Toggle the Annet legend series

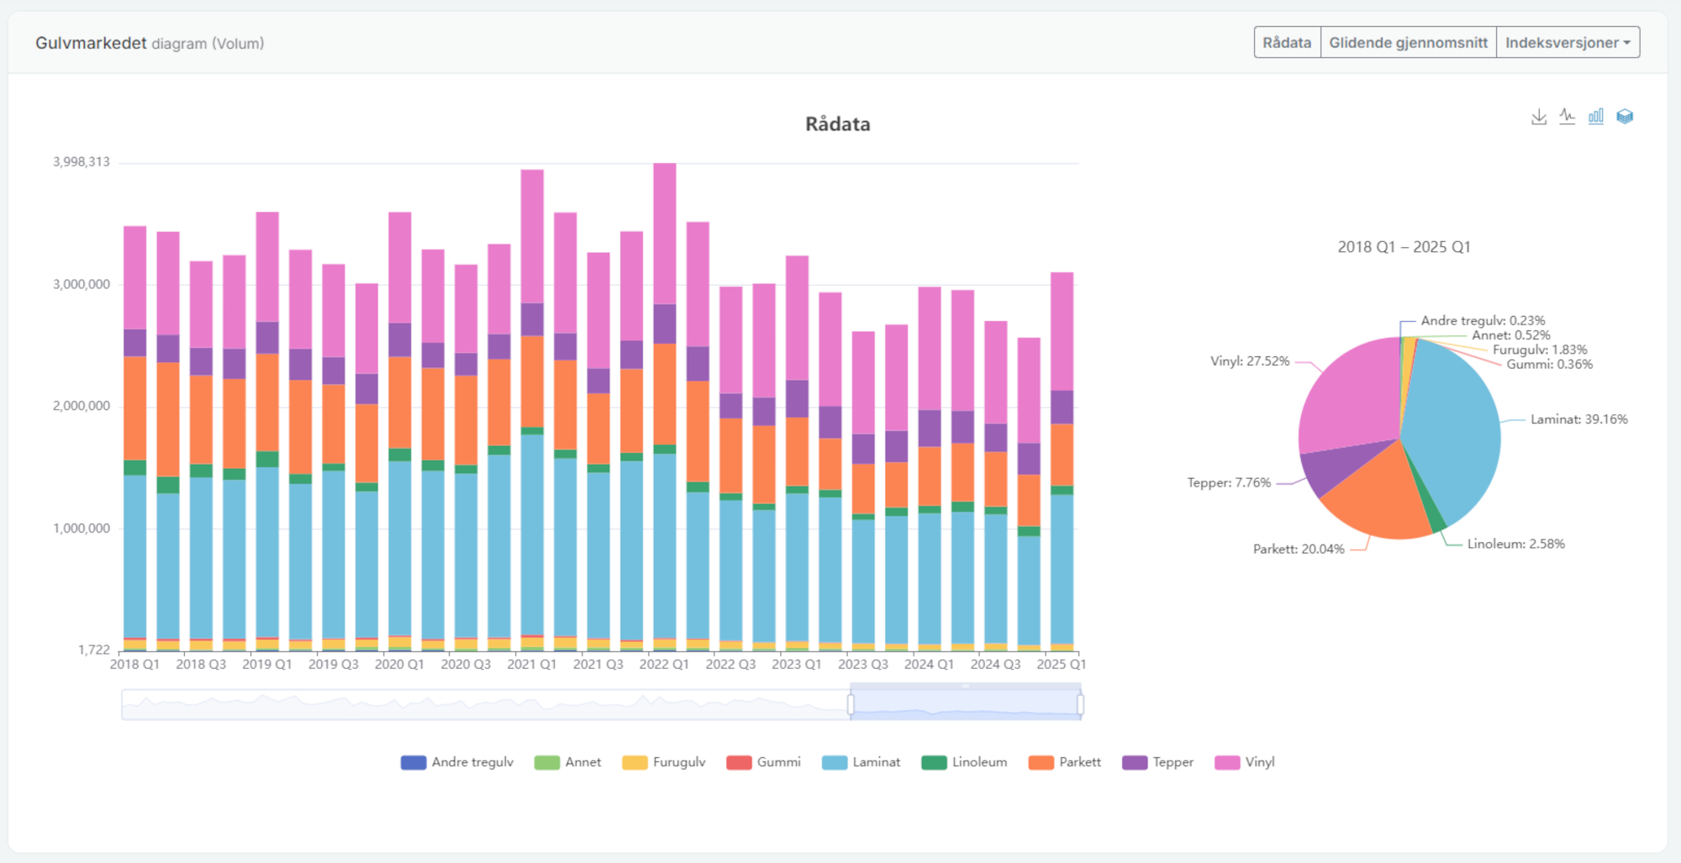click(547, 762)
